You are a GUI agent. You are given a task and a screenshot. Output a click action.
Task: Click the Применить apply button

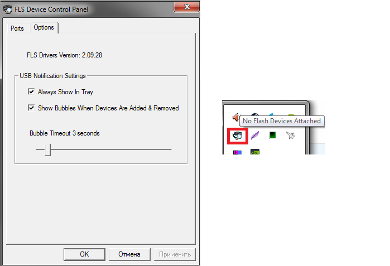[175, 254]
